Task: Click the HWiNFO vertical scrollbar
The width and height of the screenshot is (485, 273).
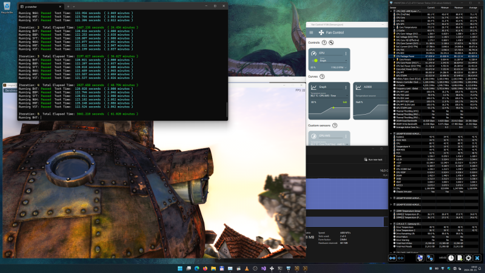Action: click(x=481, y=90)
